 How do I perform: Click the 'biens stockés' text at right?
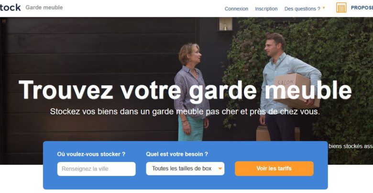(351, 146)
